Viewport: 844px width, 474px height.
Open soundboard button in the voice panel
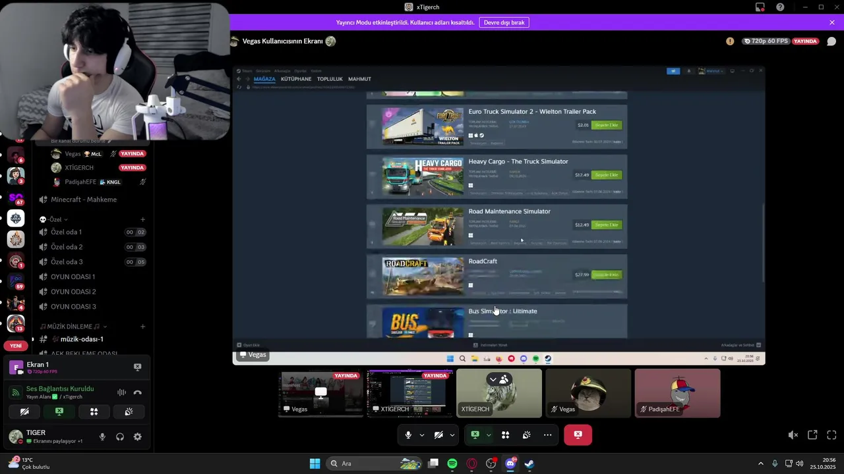coord(129,411)
